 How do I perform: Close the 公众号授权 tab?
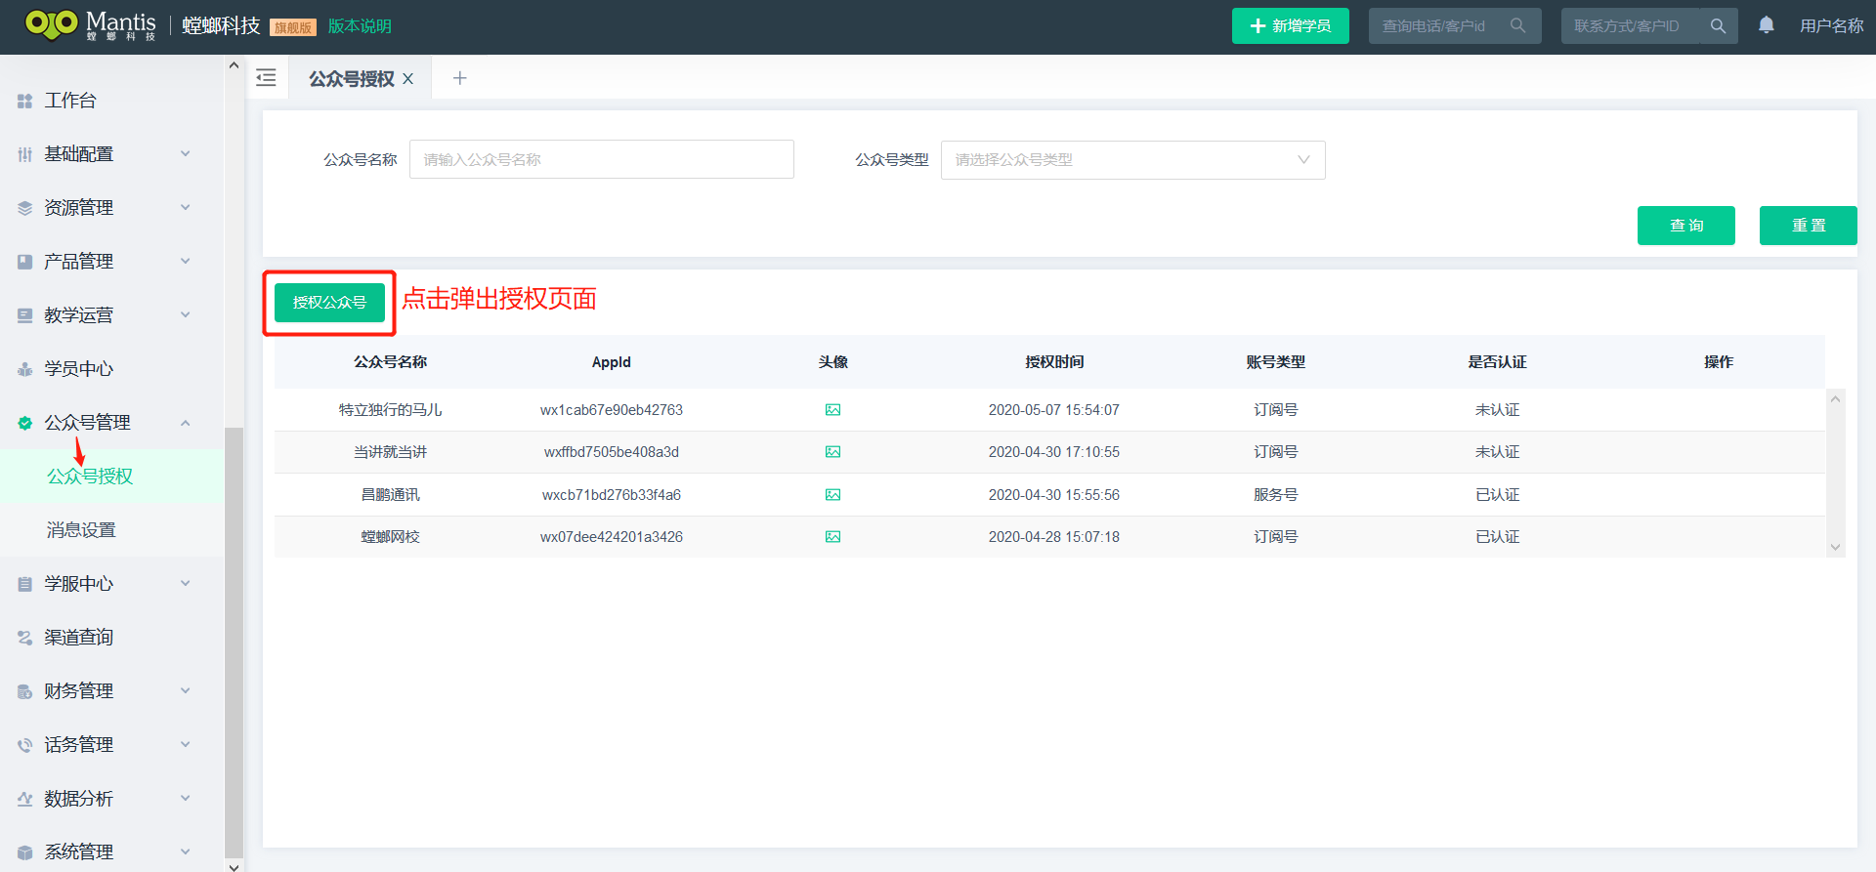408,79
